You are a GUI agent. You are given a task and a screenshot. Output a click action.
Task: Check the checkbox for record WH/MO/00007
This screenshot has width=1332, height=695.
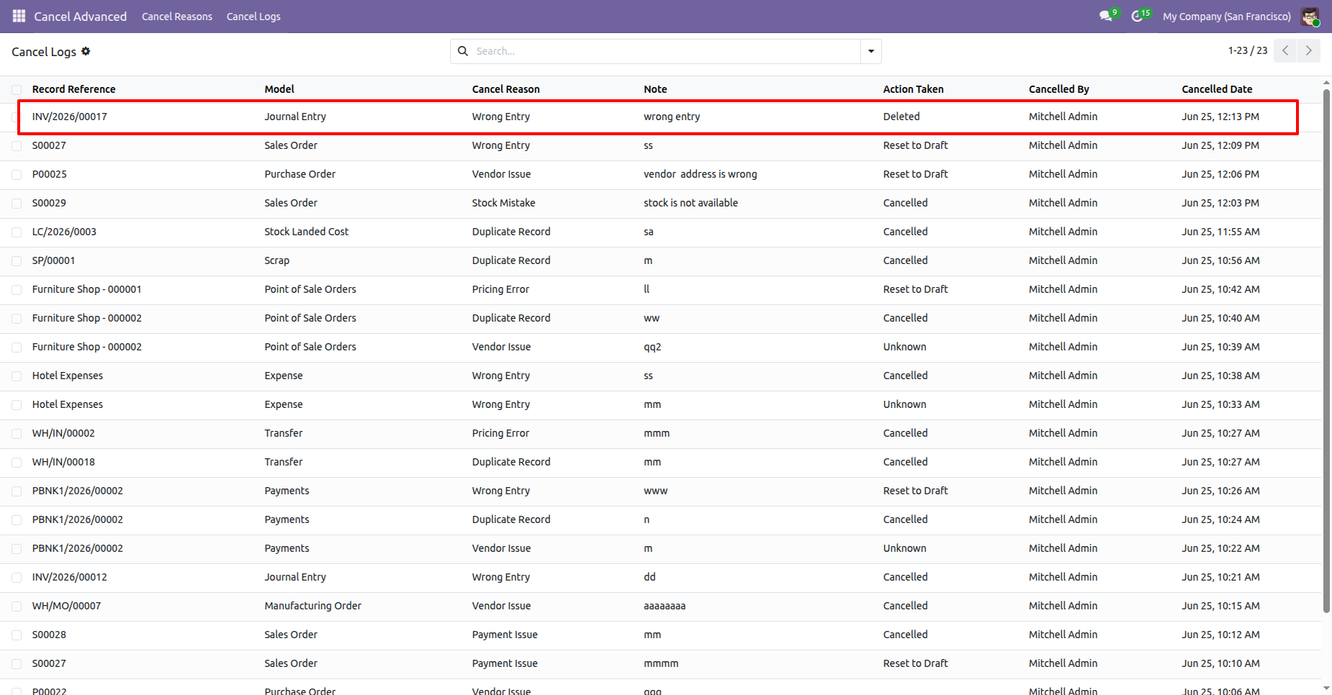click(17, 606)
